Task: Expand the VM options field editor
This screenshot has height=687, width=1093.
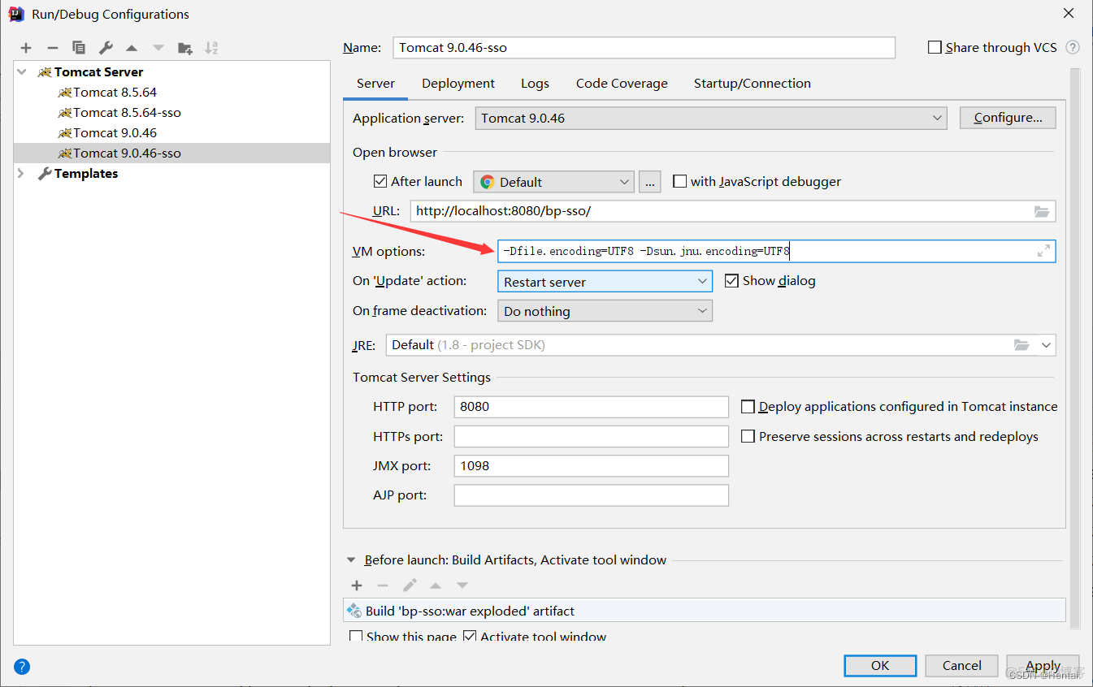Action: [x=1044, y=251]
